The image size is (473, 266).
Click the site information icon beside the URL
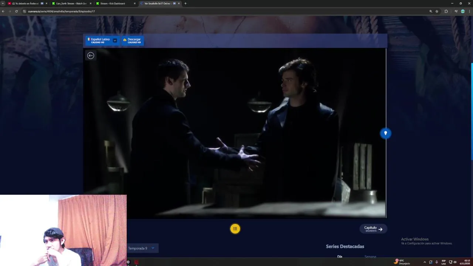(24, 11)
